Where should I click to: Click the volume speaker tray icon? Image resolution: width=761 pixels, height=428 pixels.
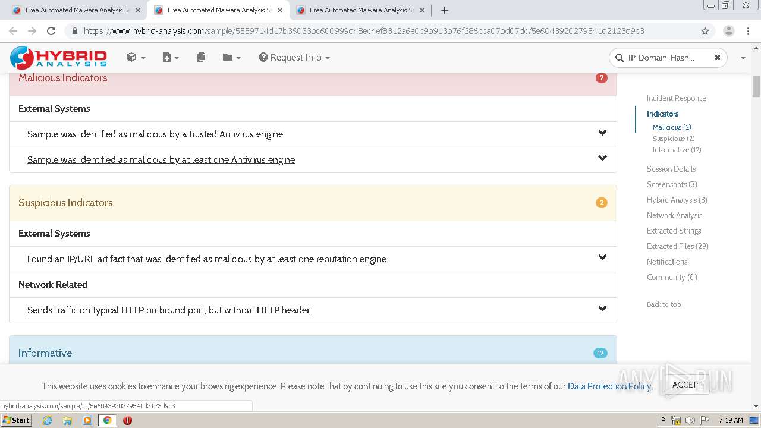(x=690, y=420)
